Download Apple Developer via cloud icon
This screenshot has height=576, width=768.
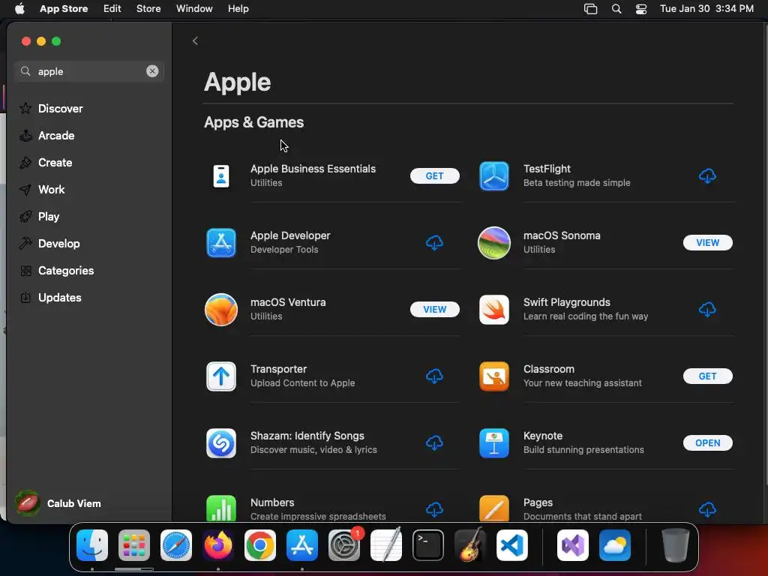click(x=434, y=242)
